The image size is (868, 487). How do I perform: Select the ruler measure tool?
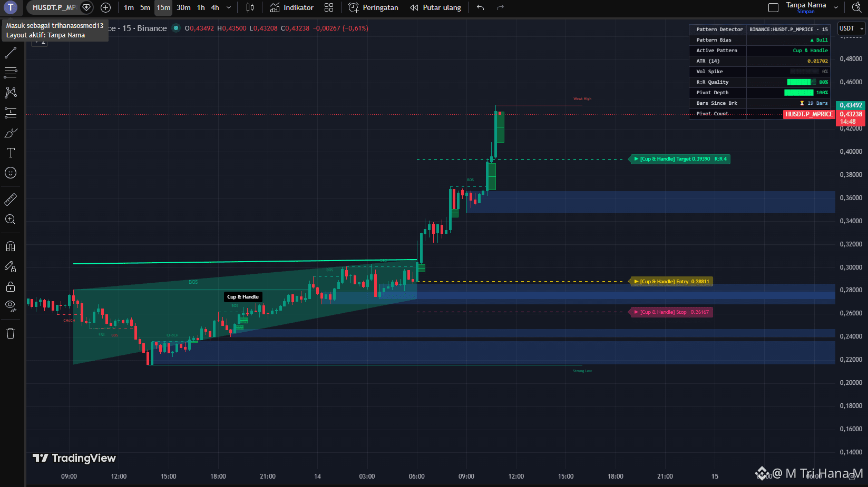[x=11, y=200]
